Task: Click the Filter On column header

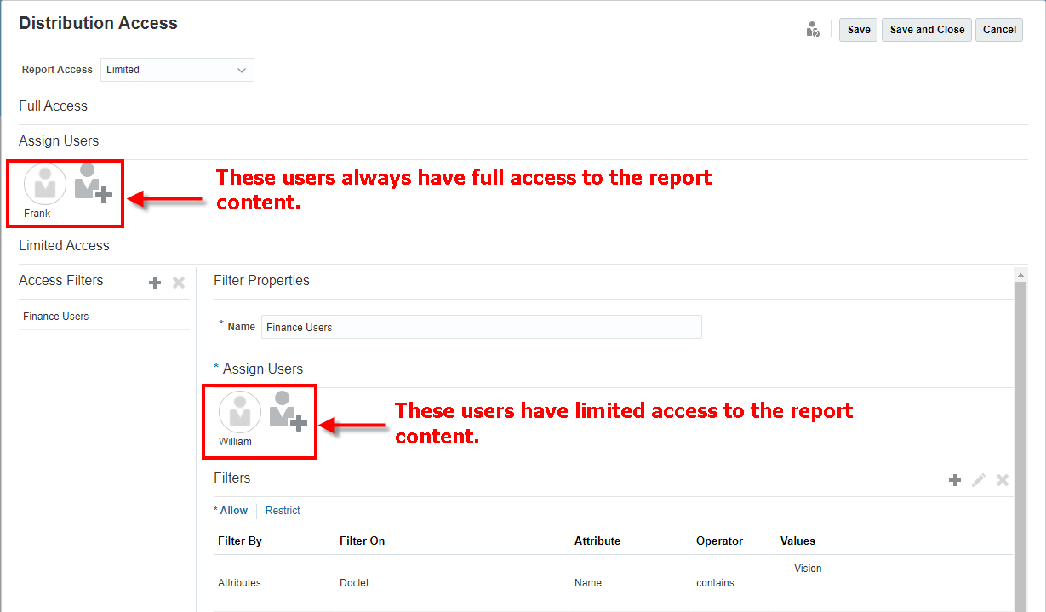Action: 362,541
